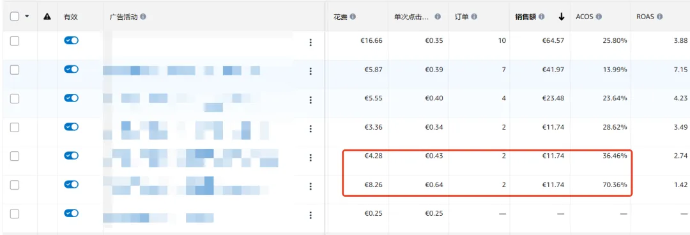The width and height of the screenshot is (690, 235).
Task: Disable campaign toggle in €5.55 row
Action: [x=72, y=98]
